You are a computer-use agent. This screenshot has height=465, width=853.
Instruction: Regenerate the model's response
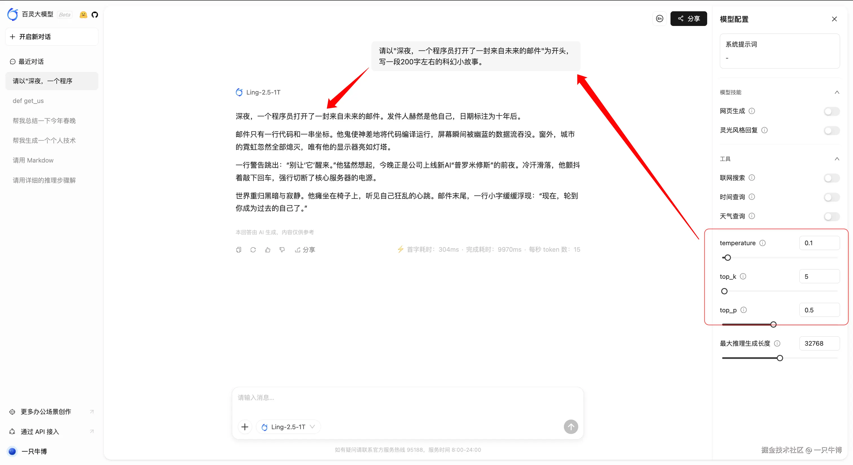pos(253,249)
